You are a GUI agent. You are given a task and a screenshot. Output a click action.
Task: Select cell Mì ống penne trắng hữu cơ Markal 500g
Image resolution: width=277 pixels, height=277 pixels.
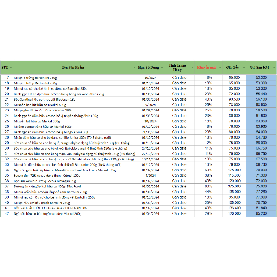click(75, 127)
